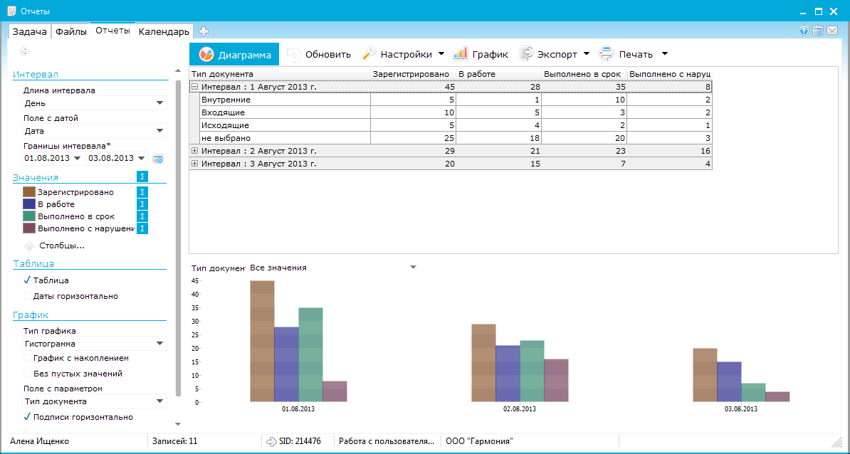Open the Файлы tab
The image size is (850, 454).
click(x=71, y=32)
